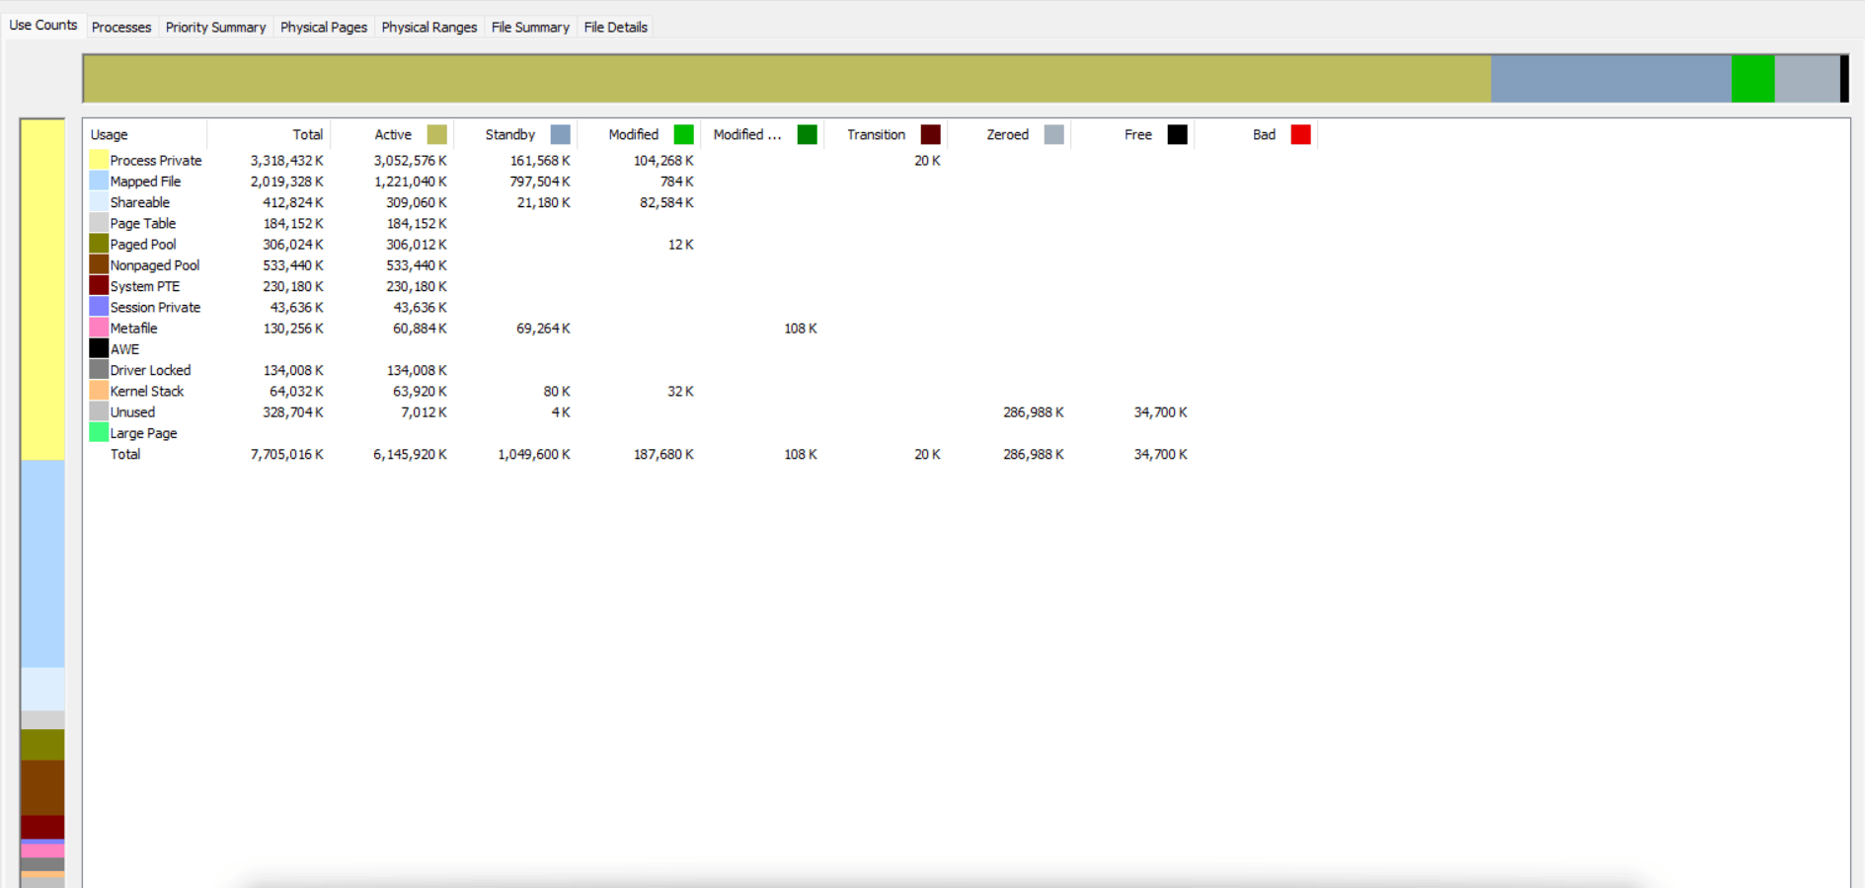
Task: Click the orange Kernel Stack swatch
Action: click(x=99, y=391)
